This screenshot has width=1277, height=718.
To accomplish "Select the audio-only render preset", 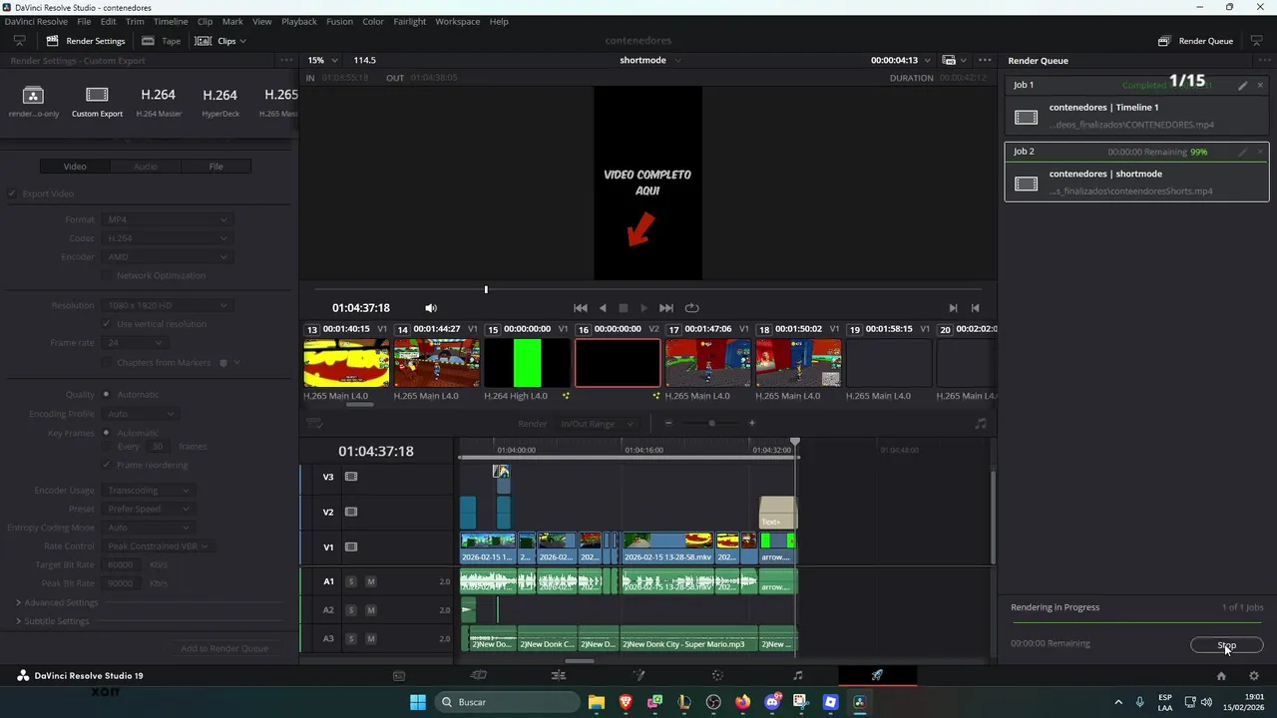I will 33,102.
